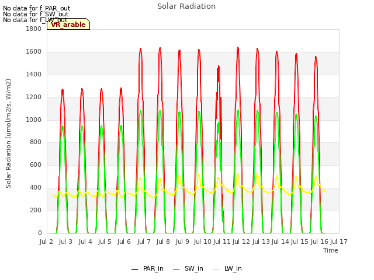Click the 1400 y-axis tick label
Screen dimensions: 374x280
coord(34,74)
